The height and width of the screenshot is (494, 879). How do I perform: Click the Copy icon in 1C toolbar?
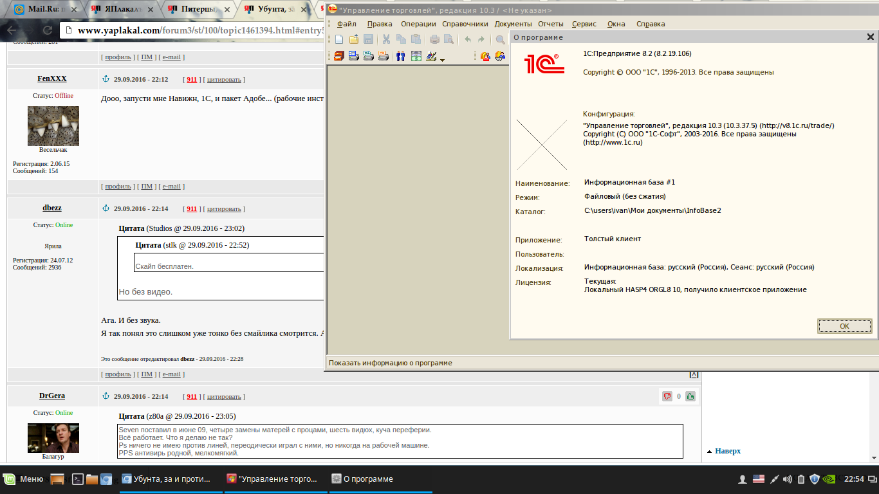click(401, 39)
